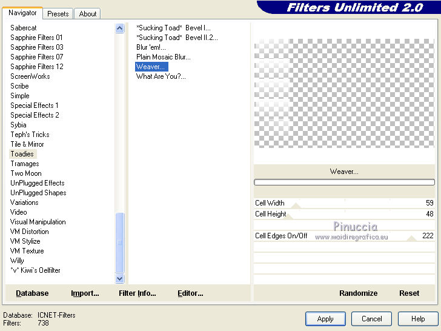The height and width of the screenshot is (331, 441).
Task: Select VM Distortion category
Action: tap(30, 232)
